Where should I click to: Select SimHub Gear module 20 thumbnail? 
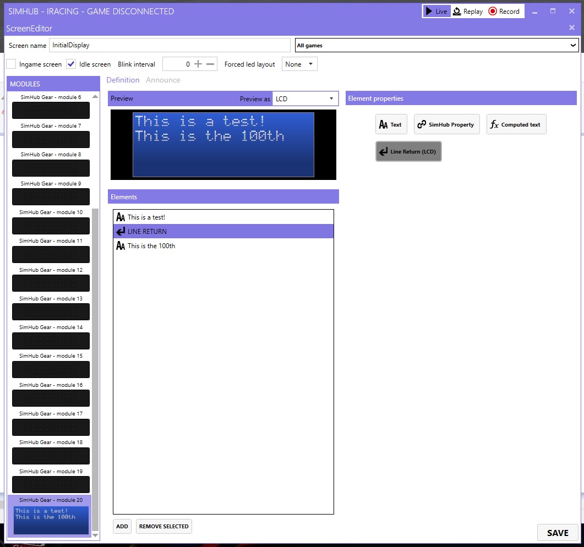click(x=51, y=520)
